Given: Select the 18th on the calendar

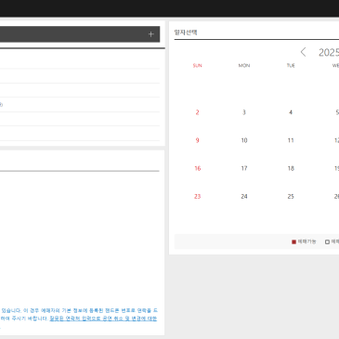Looking at the screenshot, I should click(x=291, y=168).
